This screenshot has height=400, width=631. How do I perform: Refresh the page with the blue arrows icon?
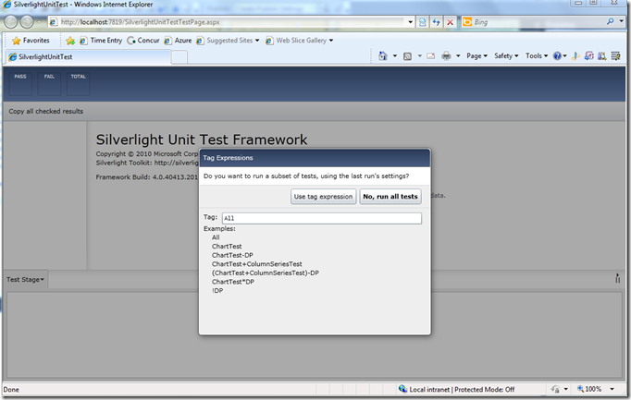coord(436,22)
